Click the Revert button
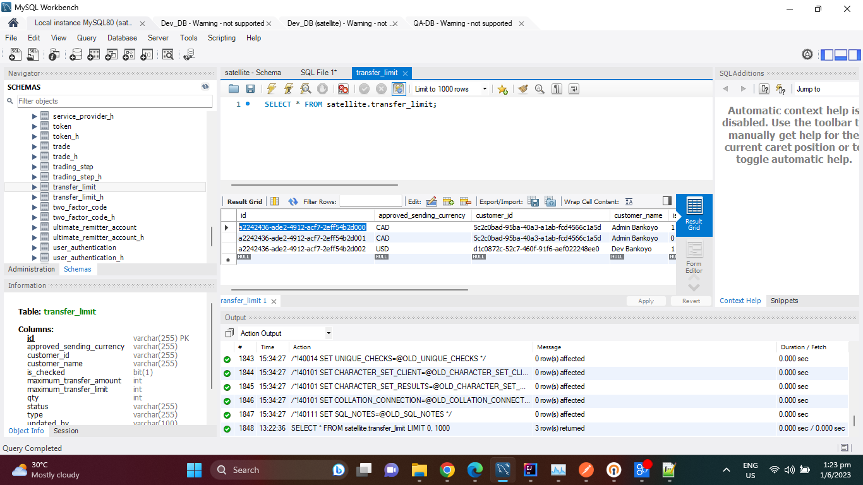863x485 pixels. click(691, 301)
